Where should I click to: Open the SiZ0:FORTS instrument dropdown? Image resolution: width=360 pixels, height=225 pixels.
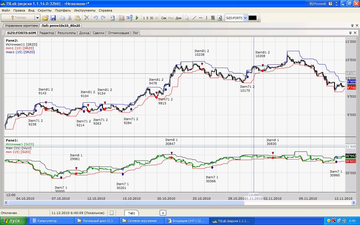[245, 18]
